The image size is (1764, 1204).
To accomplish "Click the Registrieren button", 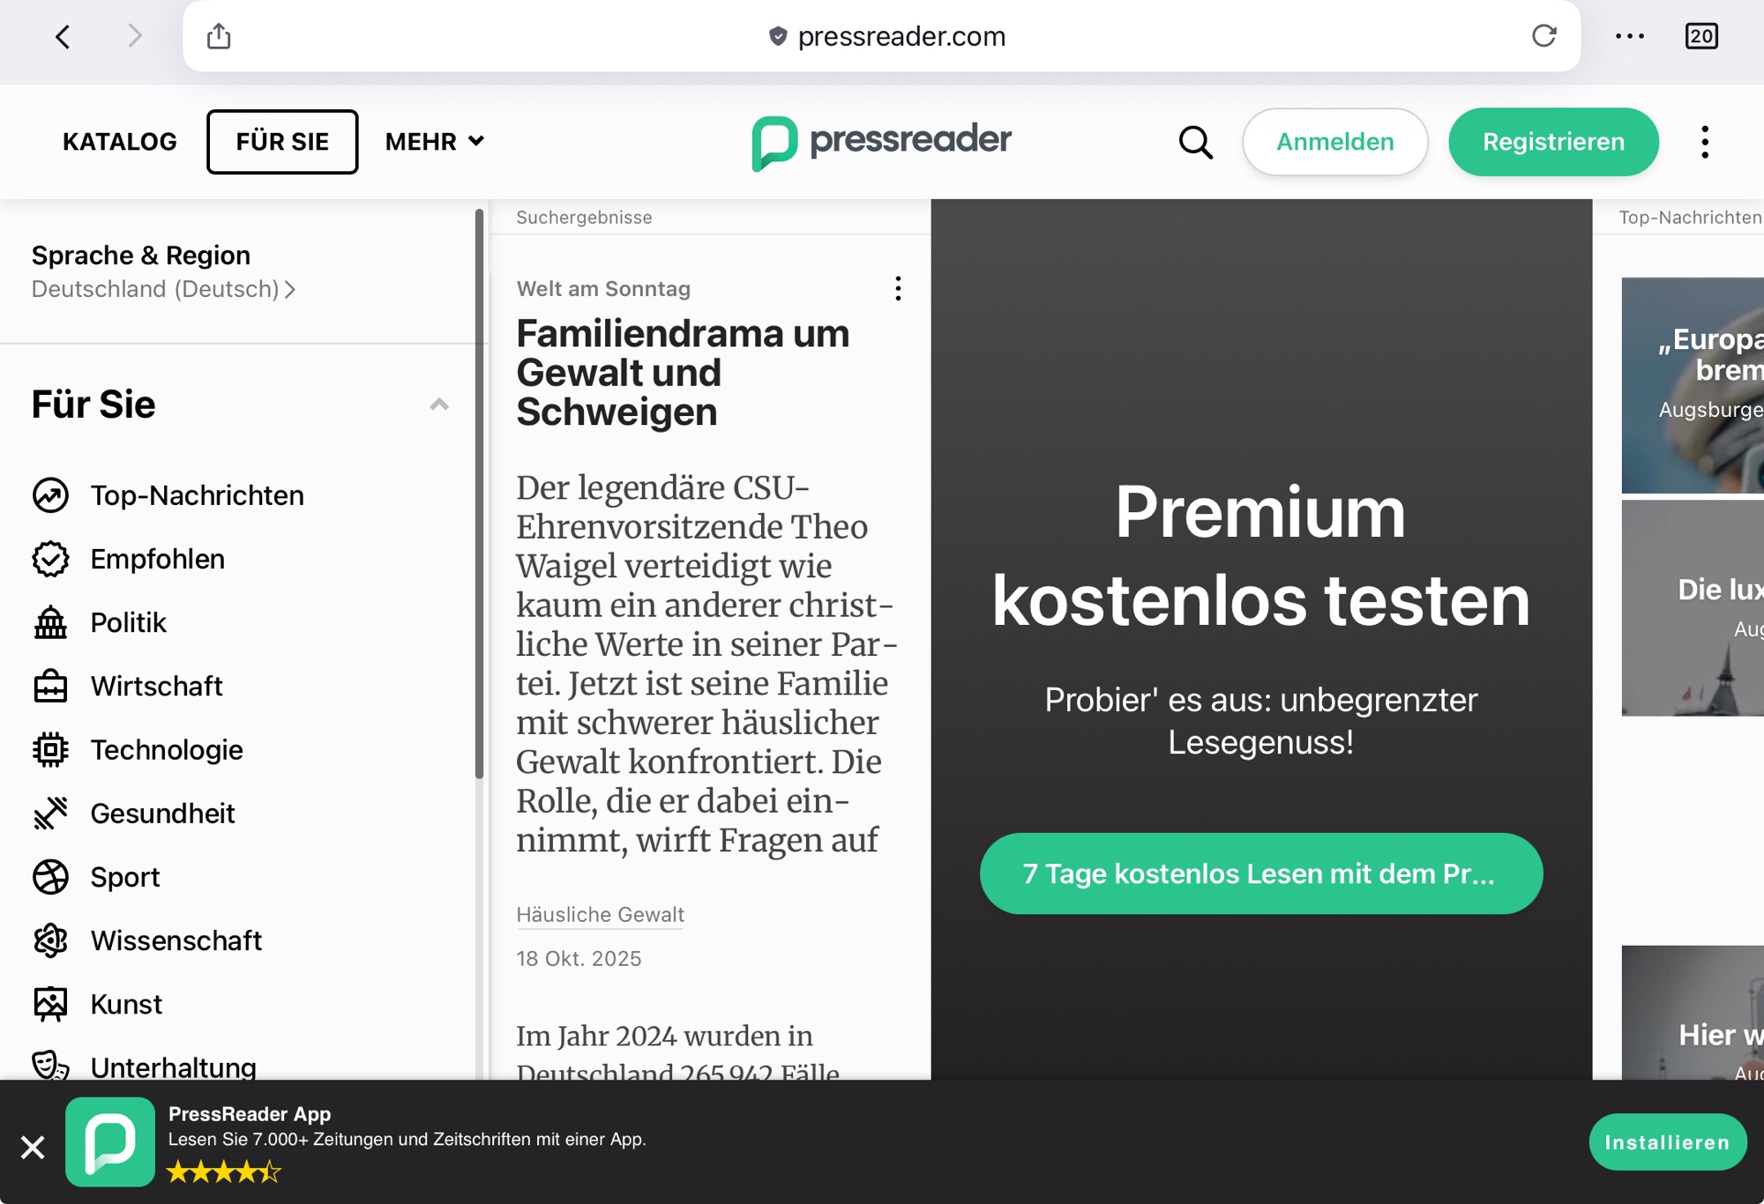I will [1553, 142].
